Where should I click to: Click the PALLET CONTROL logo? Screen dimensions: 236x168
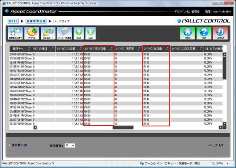203,21
